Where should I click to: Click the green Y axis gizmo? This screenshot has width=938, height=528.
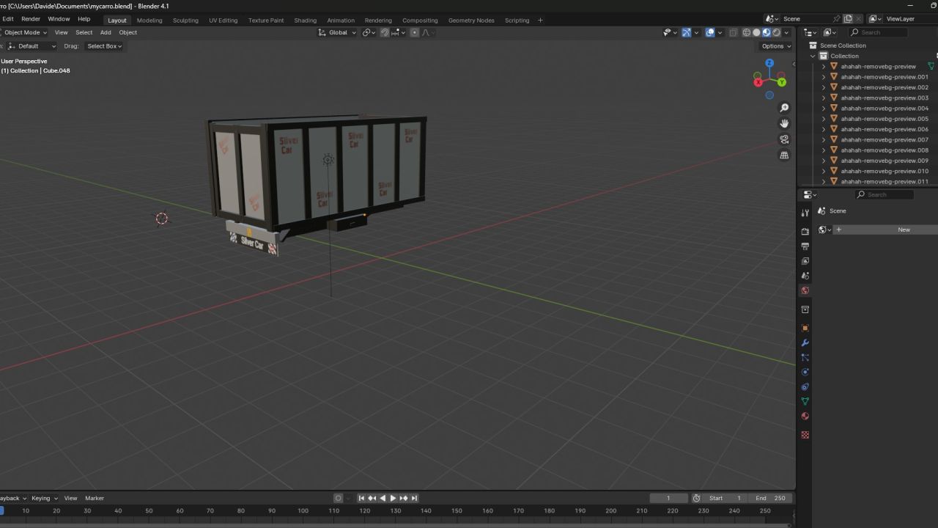(782, 82)
